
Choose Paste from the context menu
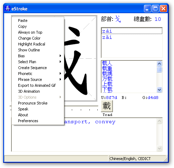pos(38,20)
